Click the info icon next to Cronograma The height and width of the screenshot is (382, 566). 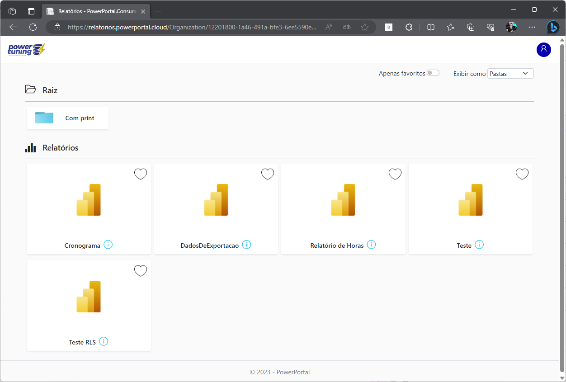pos(108,245)
